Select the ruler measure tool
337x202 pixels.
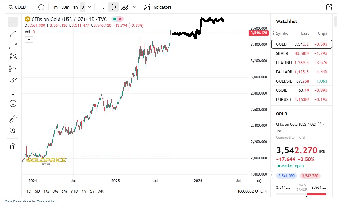click(x=13, y=119)
